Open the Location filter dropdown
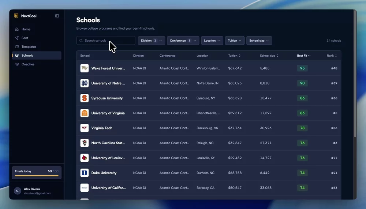Viewport: 366px width, 209px height. tap(212, 40)
